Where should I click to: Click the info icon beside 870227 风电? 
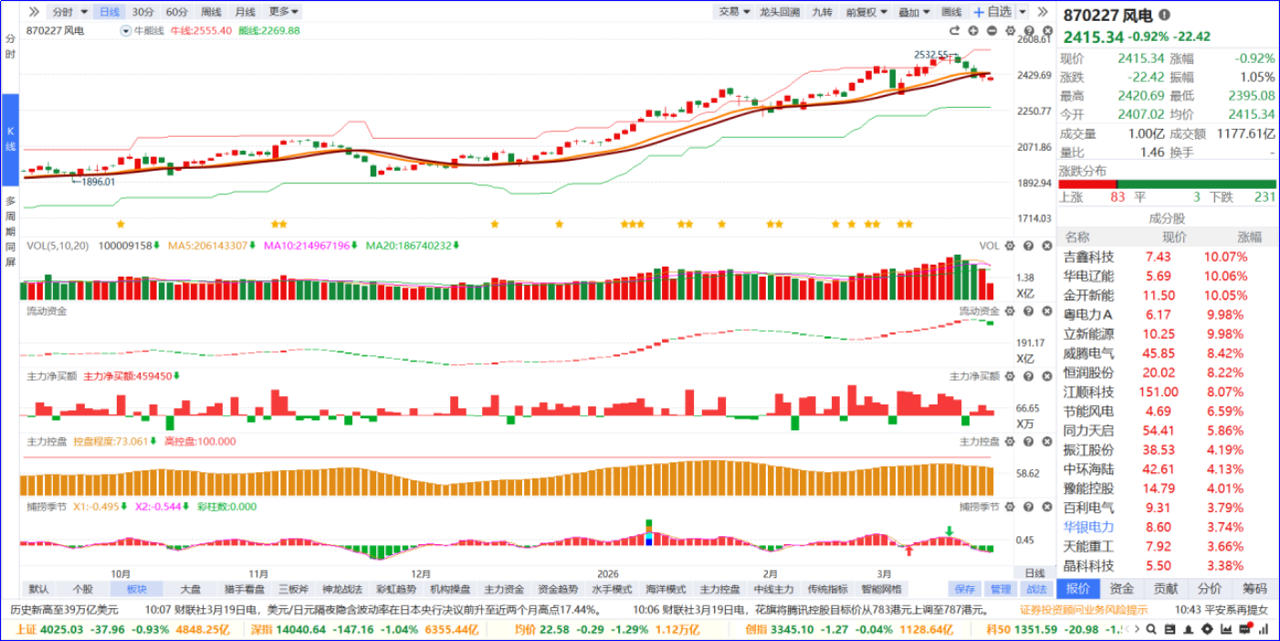click(1164, 15)
